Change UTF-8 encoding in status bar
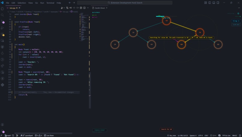The image size is (242, 137). pos(201,135)
